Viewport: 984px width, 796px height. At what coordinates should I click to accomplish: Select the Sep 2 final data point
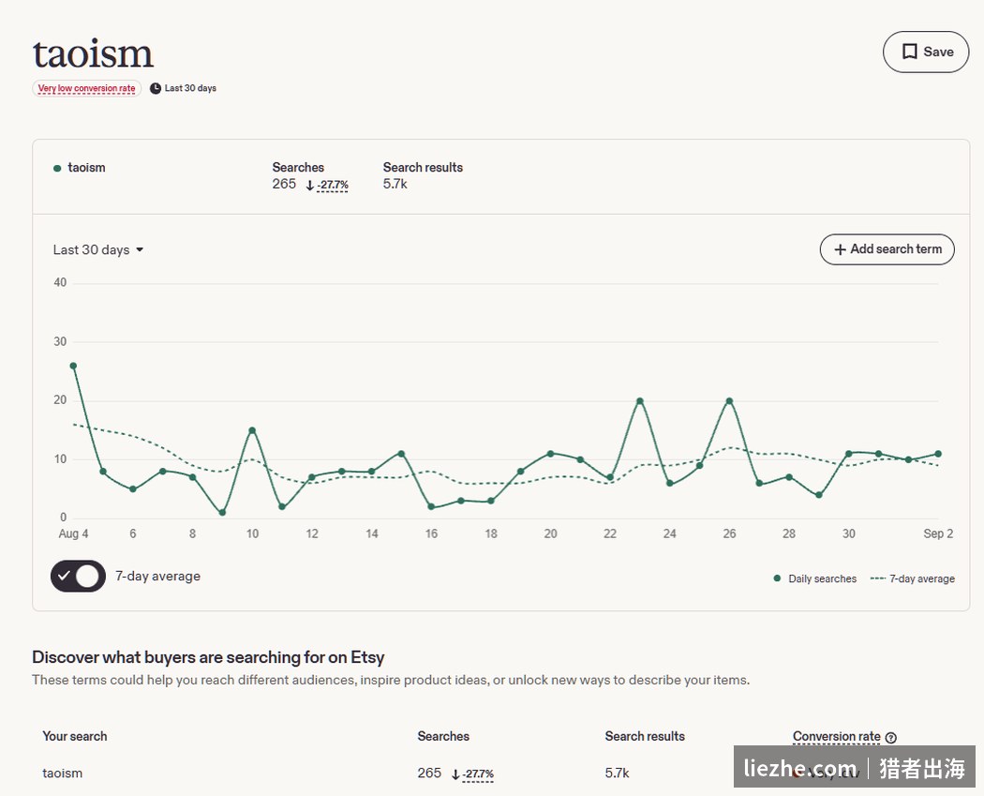click(938, 454)
